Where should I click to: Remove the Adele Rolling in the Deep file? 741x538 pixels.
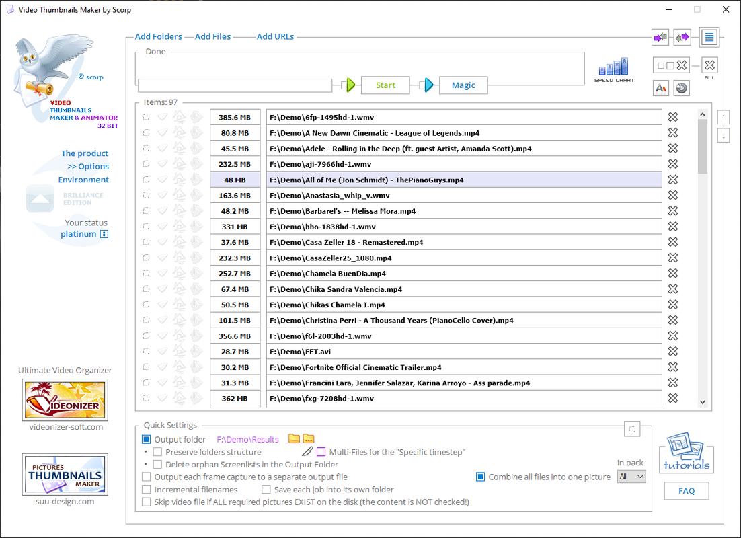673,149
